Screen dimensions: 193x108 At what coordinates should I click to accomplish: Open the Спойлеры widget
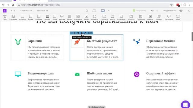point(141,17)
